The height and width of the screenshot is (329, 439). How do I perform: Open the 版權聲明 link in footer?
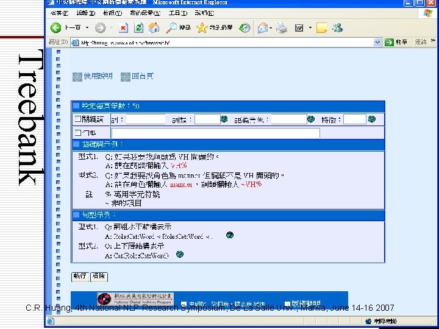pos(306,303)
